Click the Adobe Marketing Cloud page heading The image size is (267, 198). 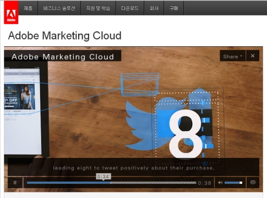point(65,36)
